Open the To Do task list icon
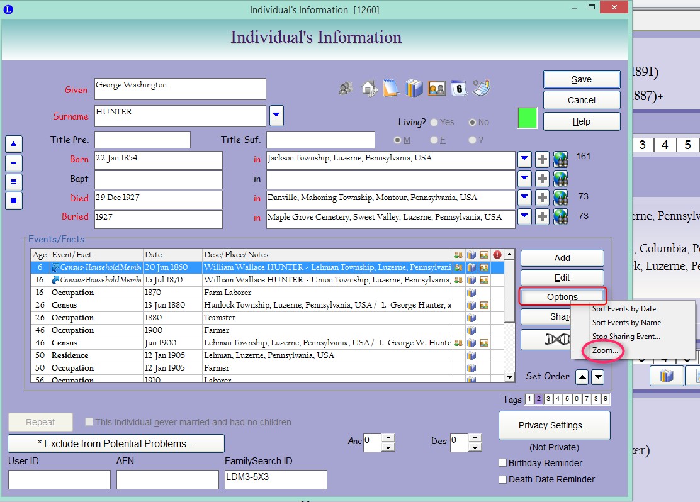 pyautogui.click(x=482, y=88)
